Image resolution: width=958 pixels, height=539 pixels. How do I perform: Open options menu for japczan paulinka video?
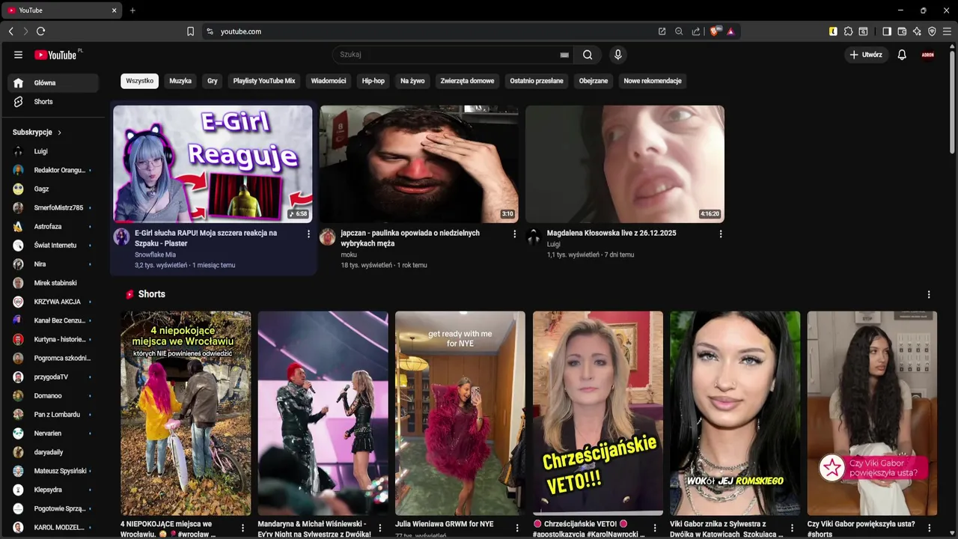click(x=514, y=234)
